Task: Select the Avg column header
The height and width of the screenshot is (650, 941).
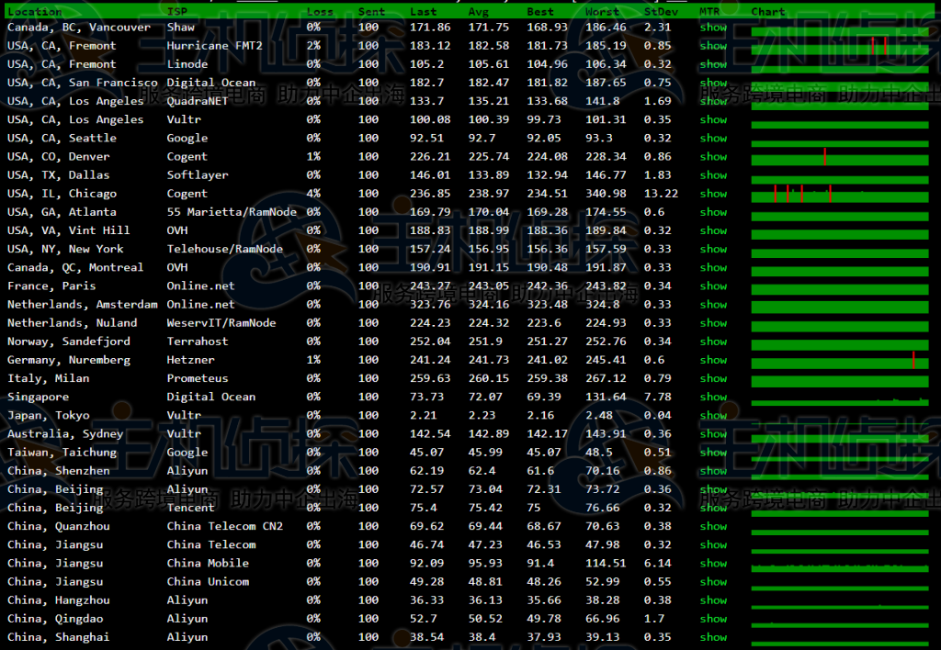Action: (x=479, y=12)
